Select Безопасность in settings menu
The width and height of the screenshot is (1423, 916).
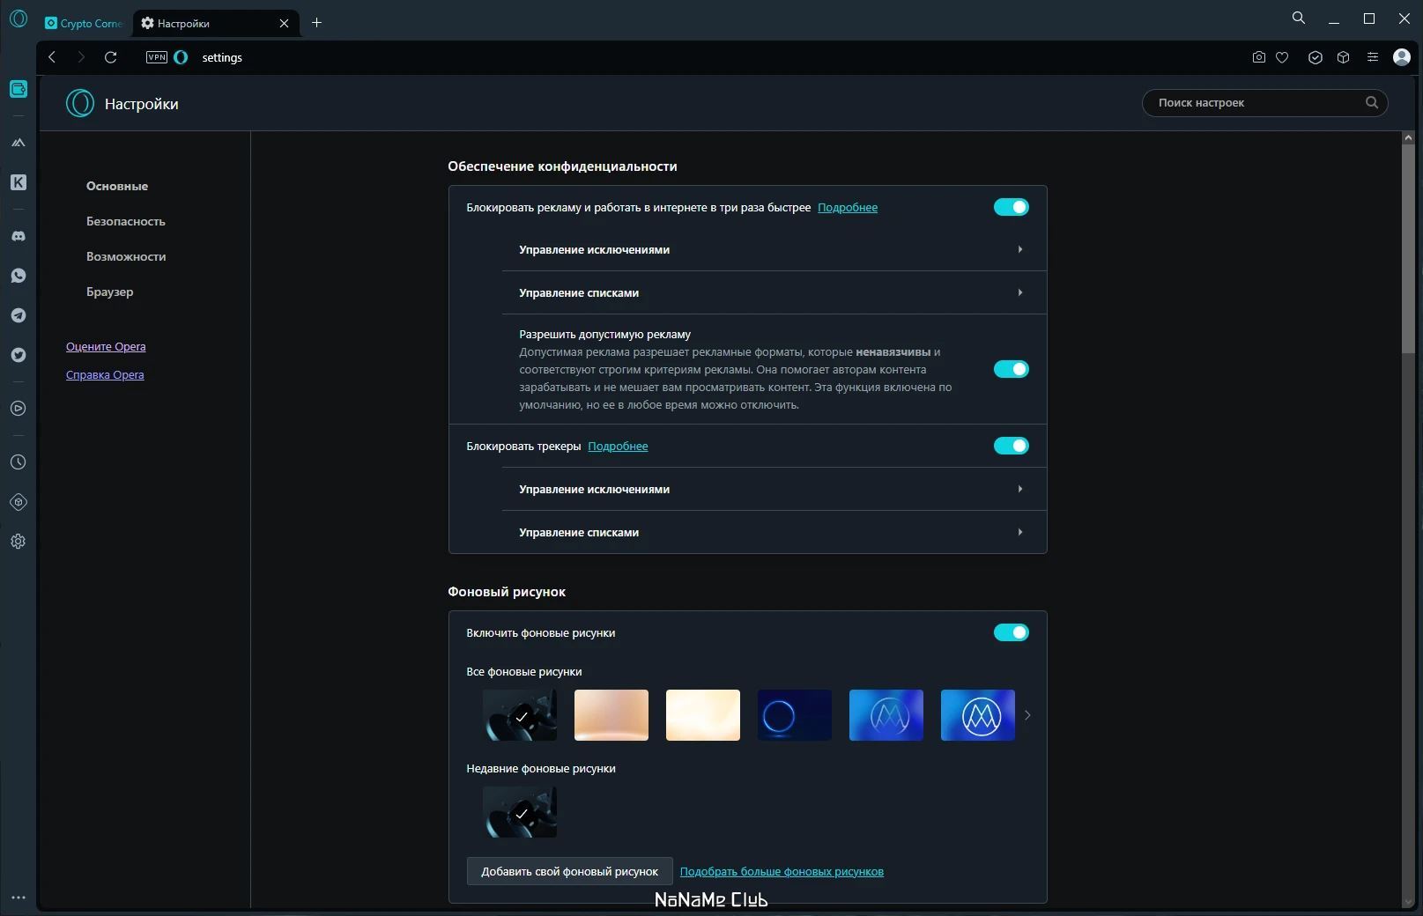[x=125, y=221]
